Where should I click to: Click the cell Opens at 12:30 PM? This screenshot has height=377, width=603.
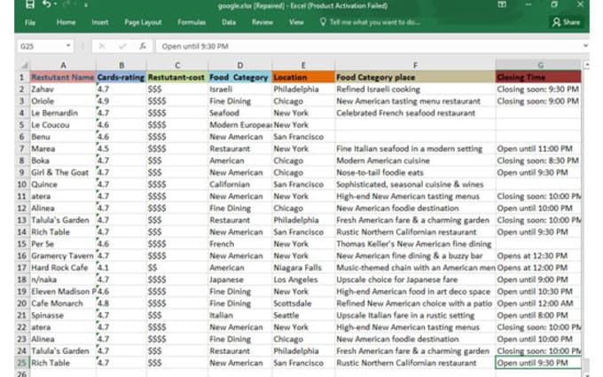[x=538, y=255]
